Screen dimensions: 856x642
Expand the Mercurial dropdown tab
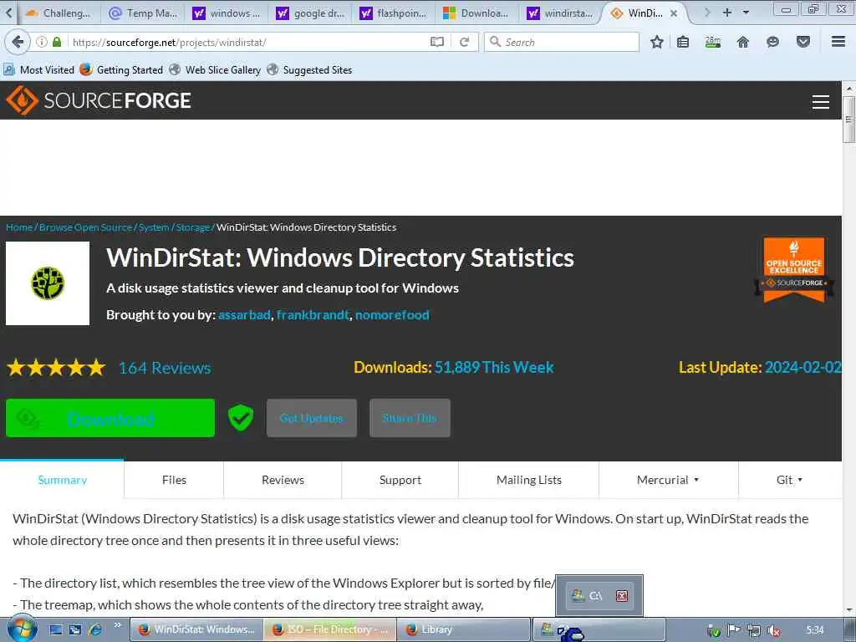click(668, 480)
